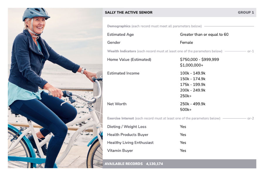The width and height of the screenshot is (264, 176).
Task: Collapse the Exercise Interest section heading
Action: pyautogui.click(x=121, y=119)
